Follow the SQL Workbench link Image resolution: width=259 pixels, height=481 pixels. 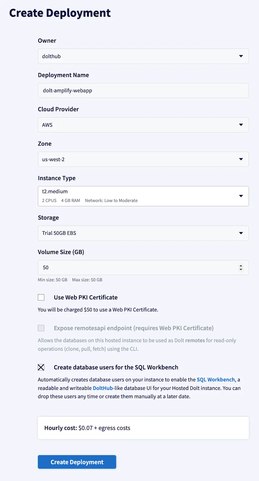point(216,379)
